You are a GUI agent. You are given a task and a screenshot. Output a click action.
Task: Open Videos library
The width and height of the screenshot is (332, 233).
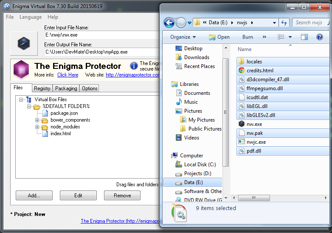187,137
